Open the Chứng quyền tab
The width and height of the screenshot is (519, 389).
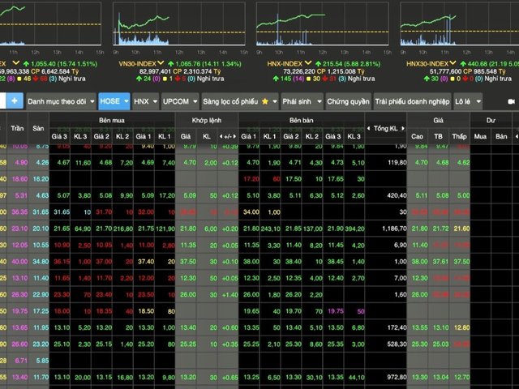click(348, 101)
